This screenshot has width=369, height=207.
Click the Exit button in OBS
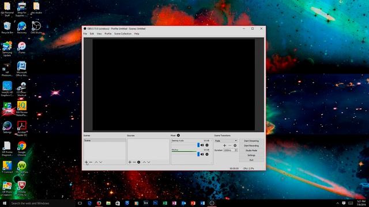tap(251, 160)
